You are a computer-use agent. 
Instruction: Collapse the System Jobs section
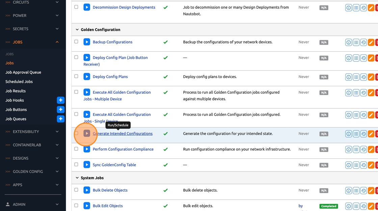[x=77, y=178]
